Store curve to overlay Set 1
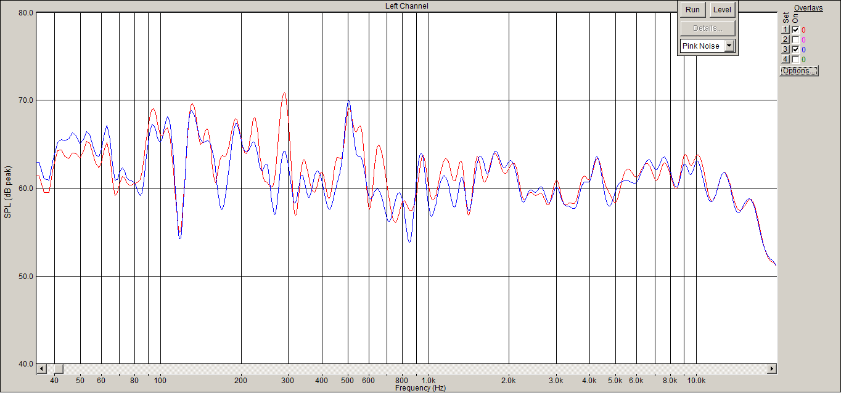The width and height of the screenshot is (841, 393). pyautogui.click(x=786, y=30)
